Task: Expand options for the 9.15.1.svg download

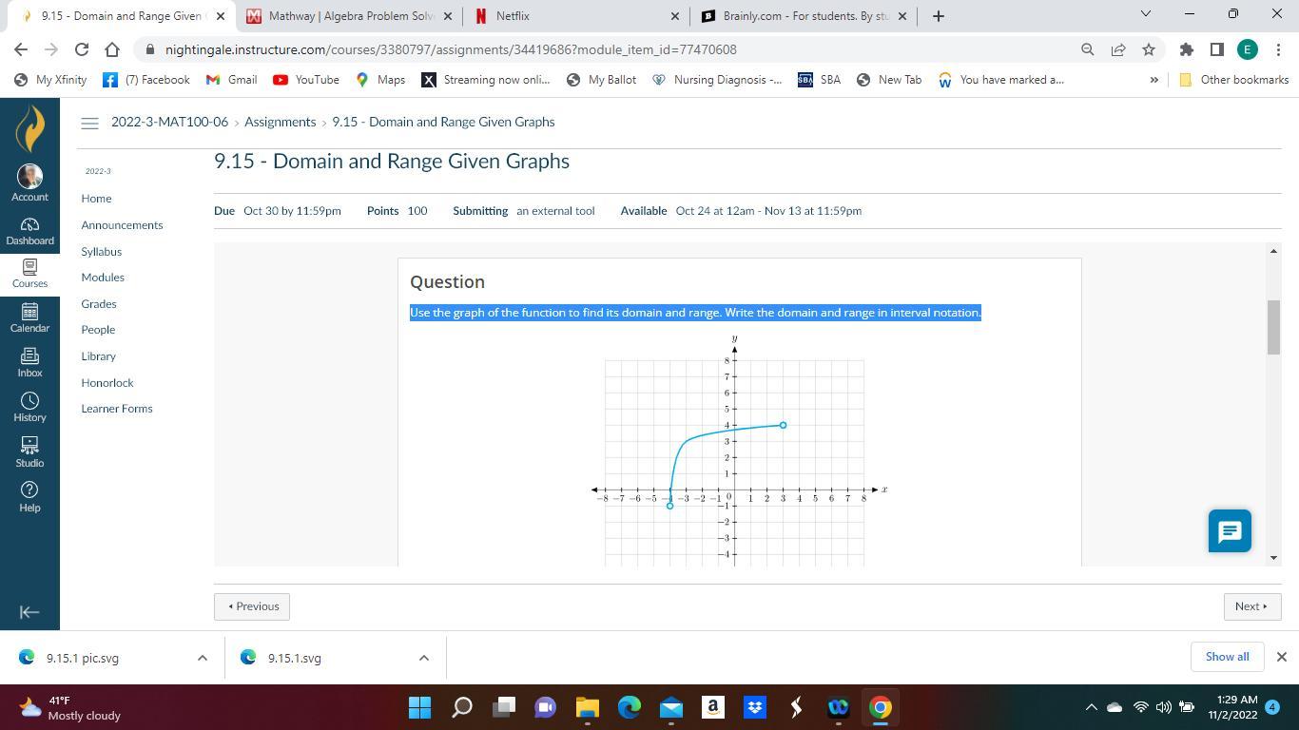Action: click(x=424, y=658)
